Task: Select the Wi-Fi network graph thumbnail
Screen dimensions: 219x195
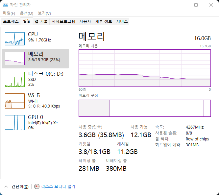Action: click(15, 101)
